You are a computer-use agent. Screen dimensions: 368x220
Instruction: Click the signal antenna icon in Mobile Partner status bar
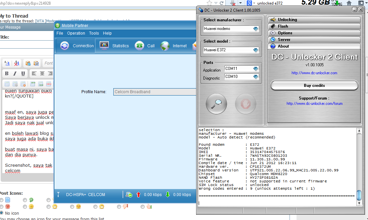point(59,195)
